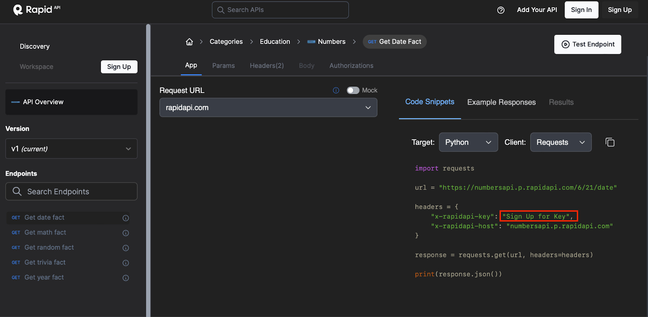Screen dimensions: 648x317
Task: Select the Get random fact endpoint
Action: (x=68, y=248)
